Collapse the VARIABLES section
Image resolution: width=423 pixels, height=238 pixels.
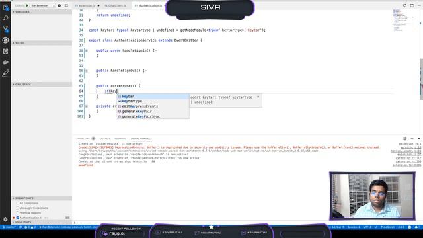coord(42,12)
